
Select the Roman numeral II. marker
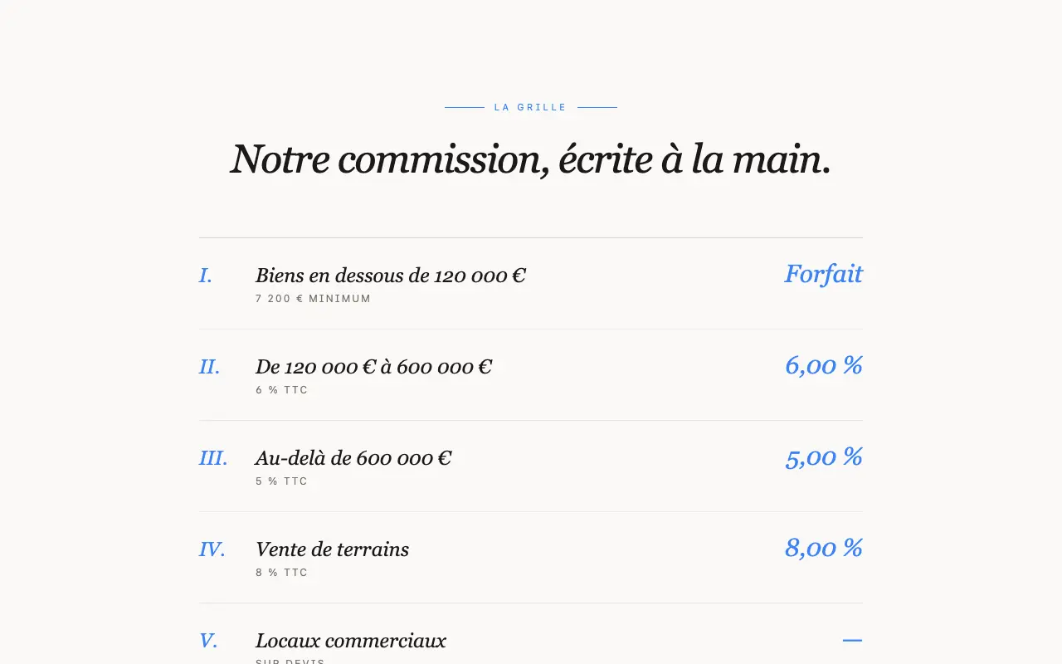pyautogui.click(x=210, y=367)
